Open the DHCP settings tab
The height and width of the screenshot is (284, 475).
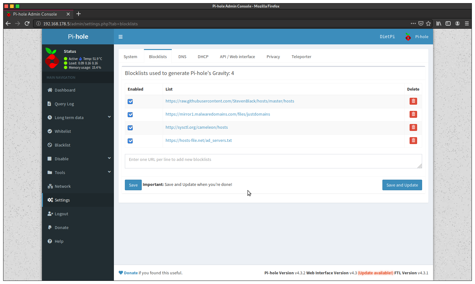pos(203,57)
